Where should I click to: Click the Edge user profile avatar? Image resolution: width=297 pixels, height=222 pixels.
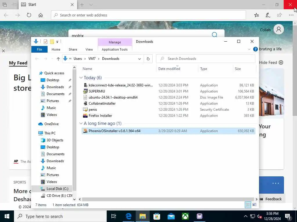point(279,29)
